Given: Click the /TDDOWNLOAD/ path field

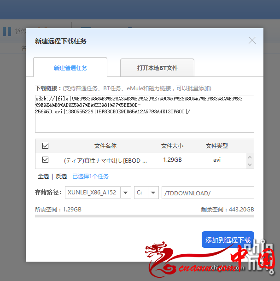Looking at the screenshot, I should tap(207, 193).
